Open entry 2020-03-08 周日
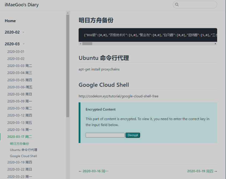 [20, 94]
